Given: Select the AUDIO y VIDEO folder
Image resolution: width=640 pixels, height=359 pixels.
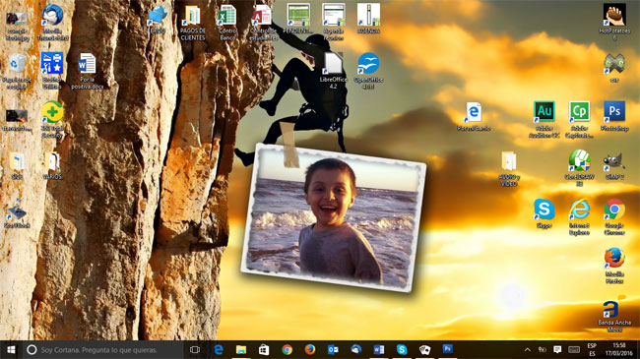Looking at the screenshot, I should click(509, 168).
